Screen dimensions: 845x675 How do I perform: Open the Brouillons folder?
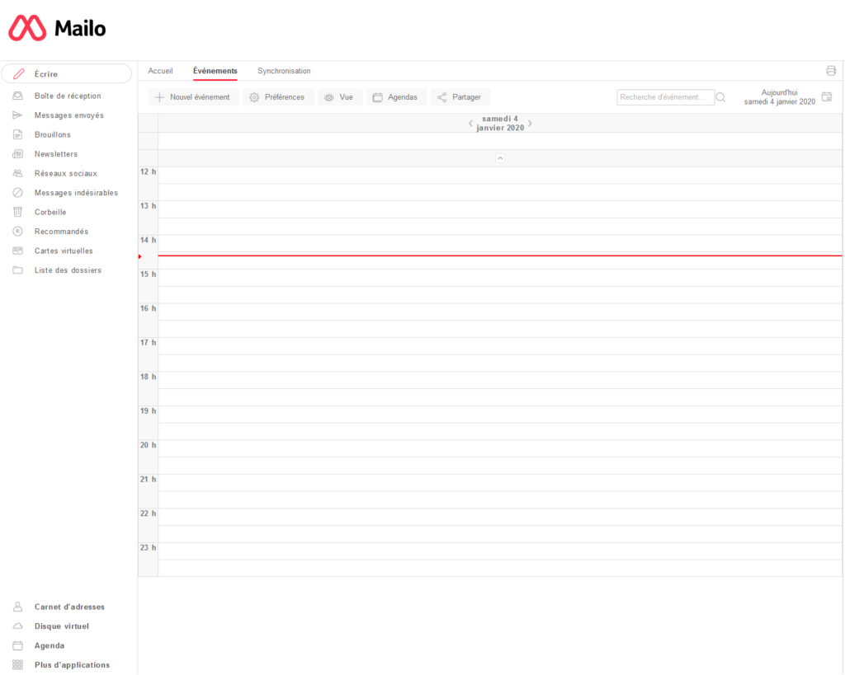pos(52,134)
